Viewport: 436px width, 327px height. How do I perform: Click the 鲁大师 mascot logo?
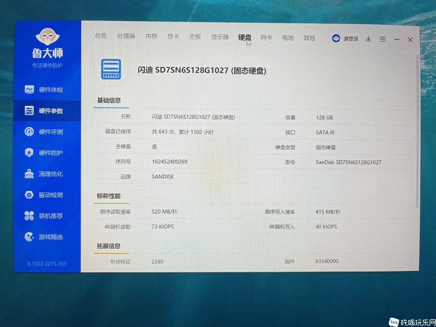coord(48,37)
